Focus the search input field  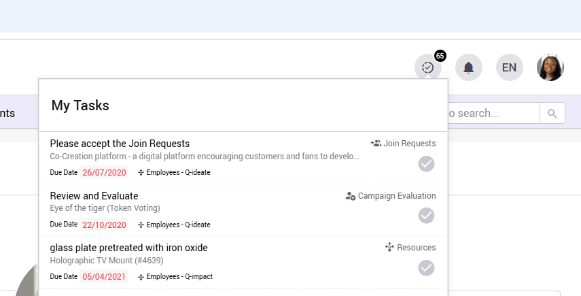493,113
